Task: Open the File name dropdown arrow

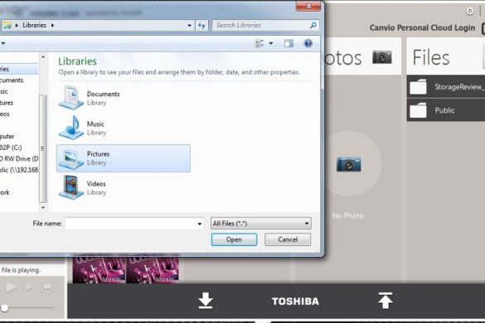Action: [x=200, y=224]
